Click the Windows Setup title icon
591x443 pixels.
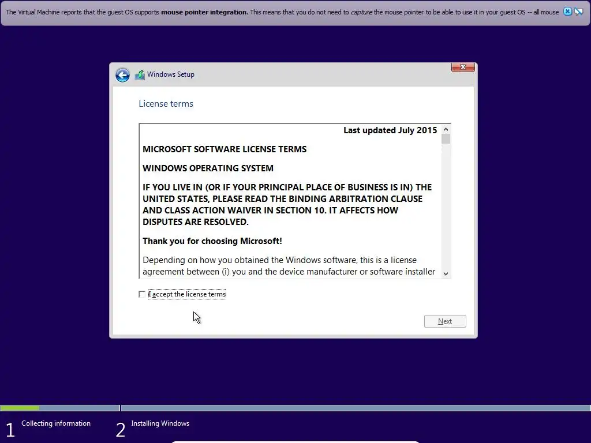coord(140,75)
